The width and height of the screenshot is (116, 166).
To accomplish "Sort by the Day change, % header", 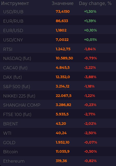I will [95, 3].
